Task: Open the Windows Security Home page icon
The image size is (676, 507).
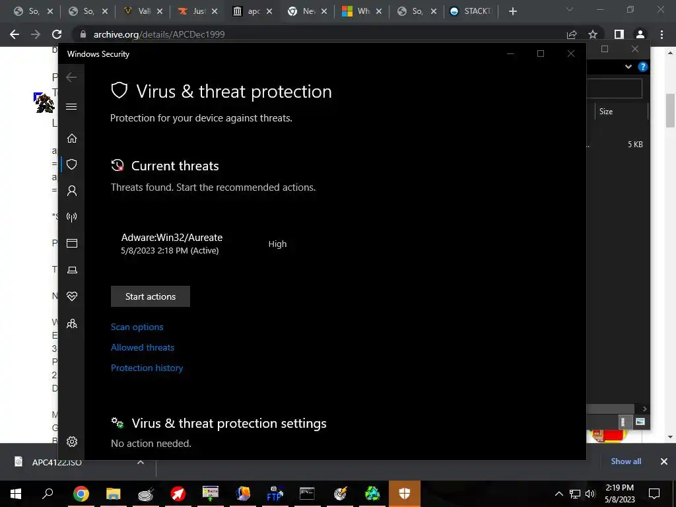Action: coord(71,138)
